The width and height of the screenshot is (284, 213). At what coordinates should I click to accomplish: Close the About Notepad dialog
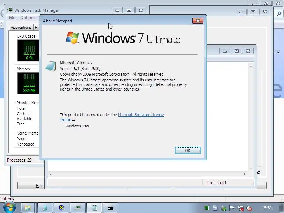(198, 21)
